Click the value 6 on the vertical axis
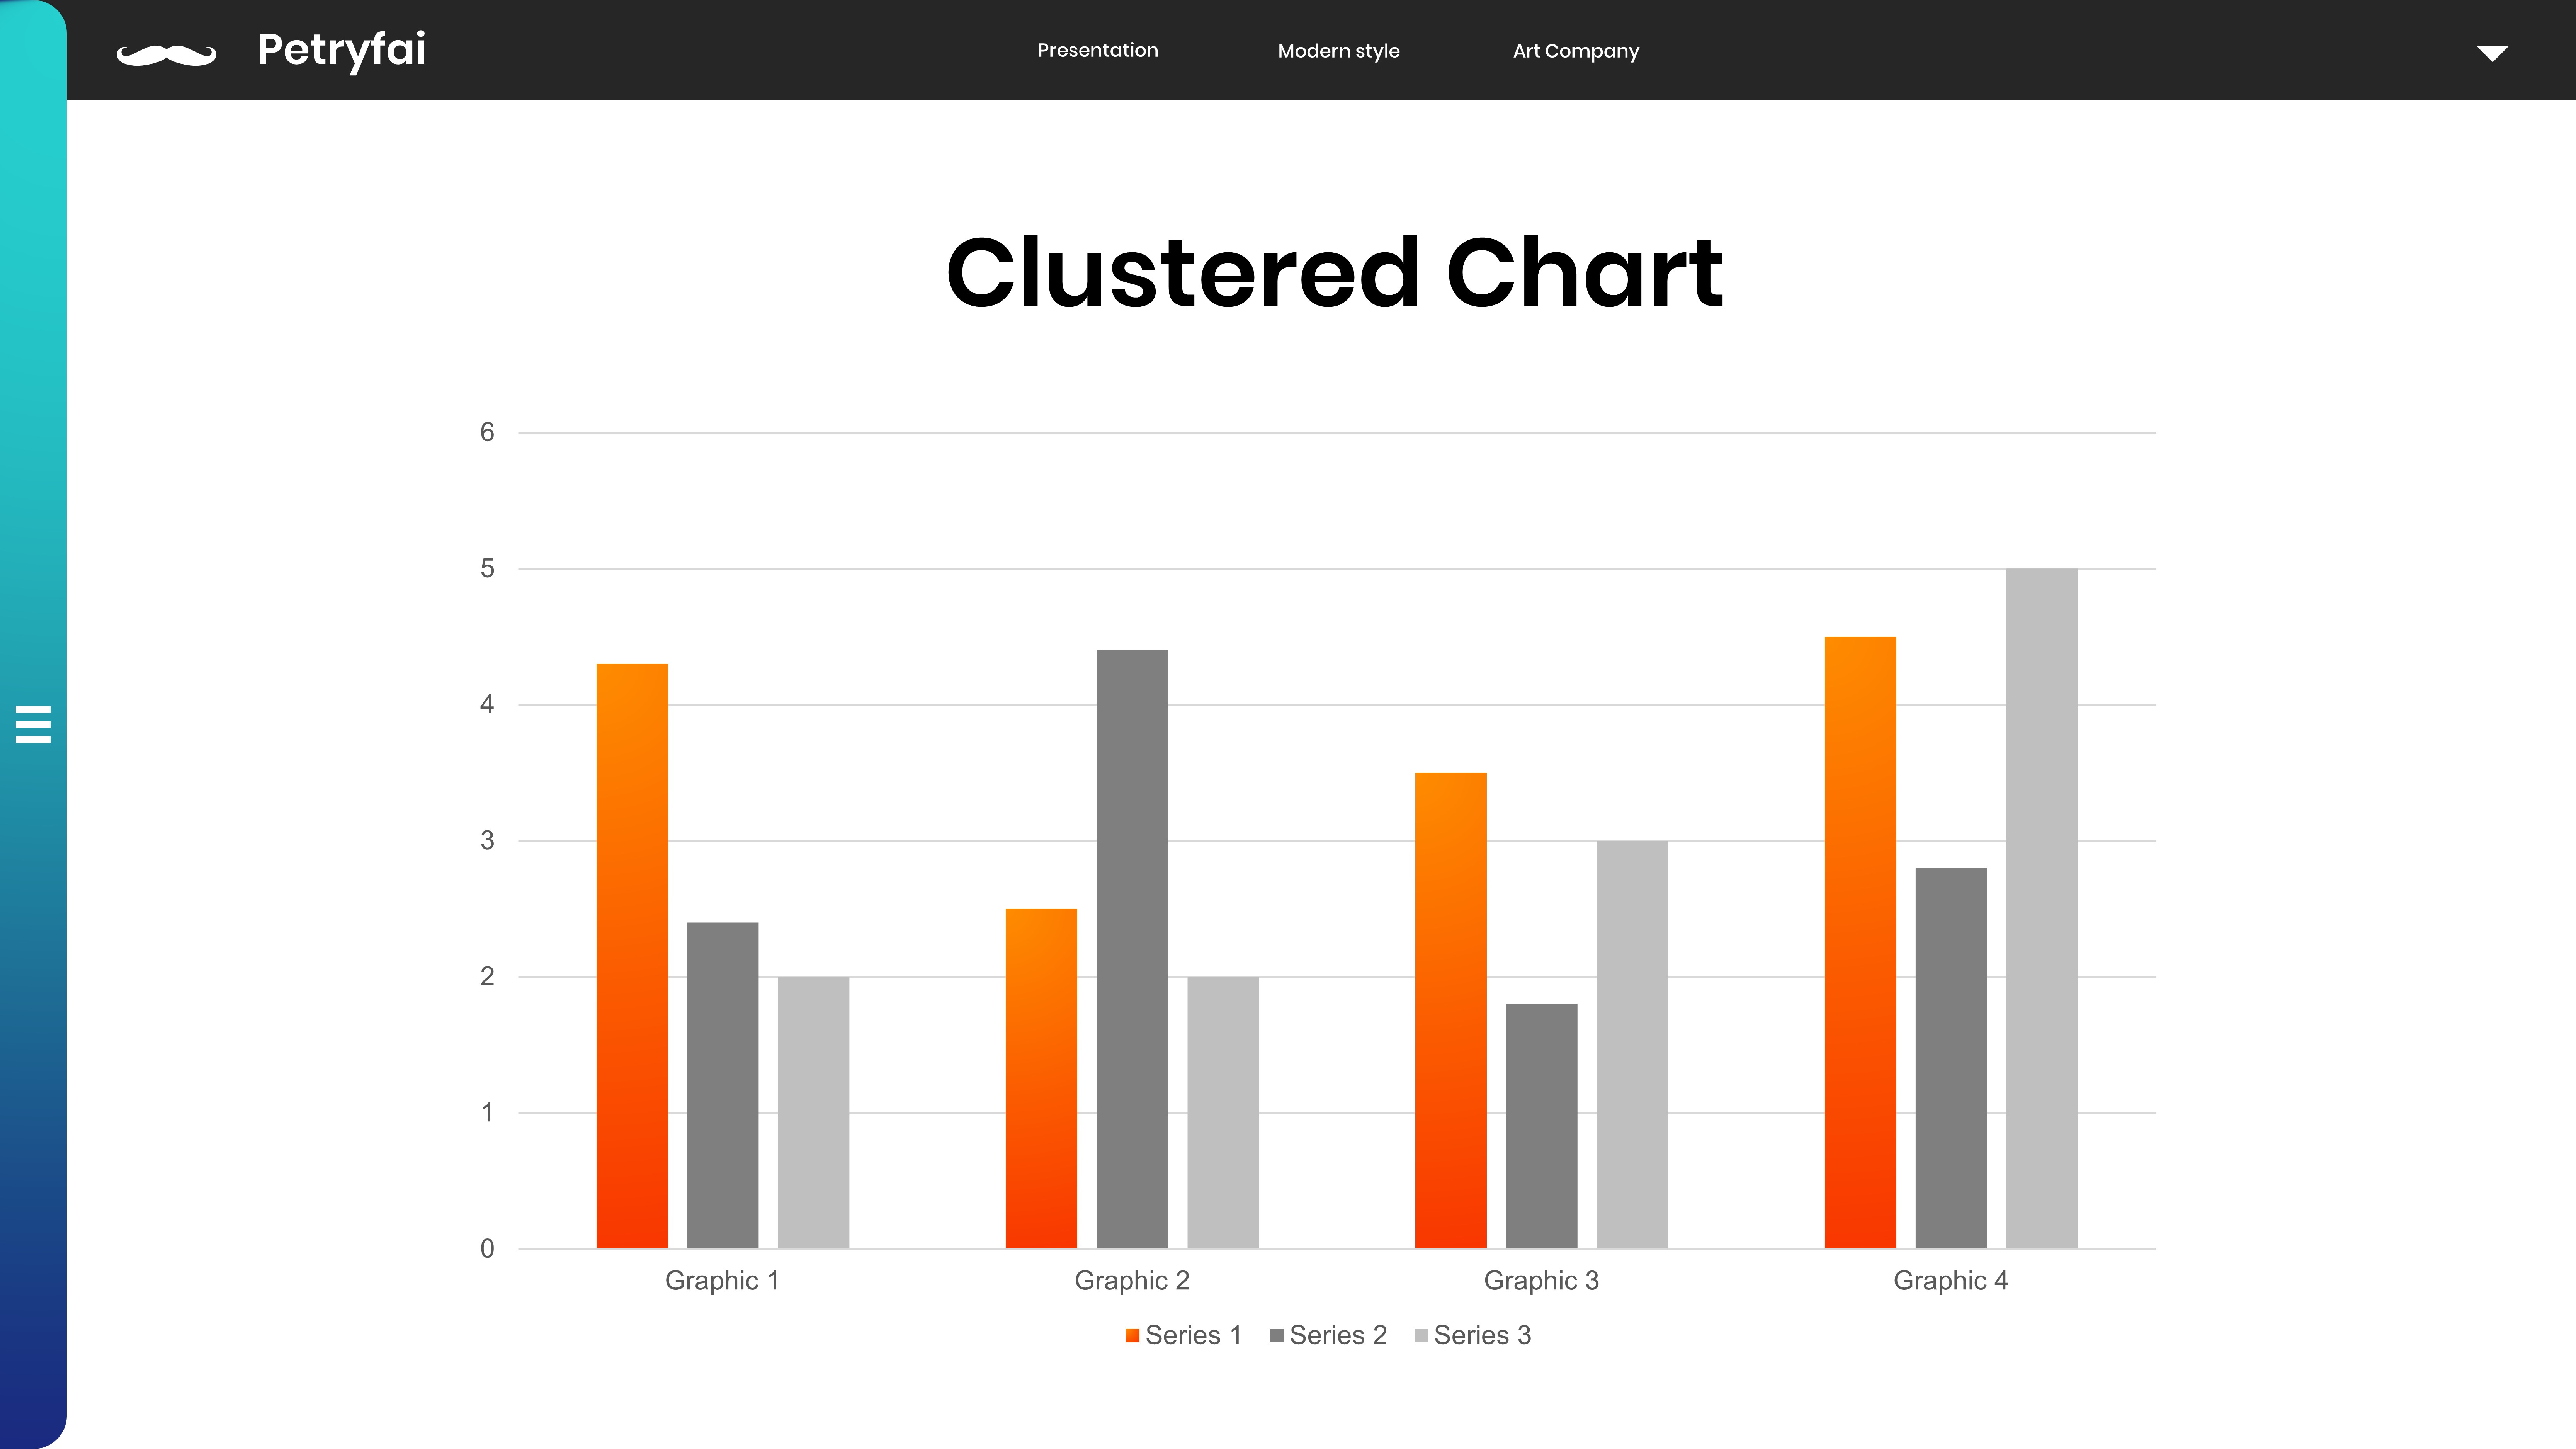The width and height of the screenshot is (2576, 1449). pyautogui.click(x=487, y=432)
